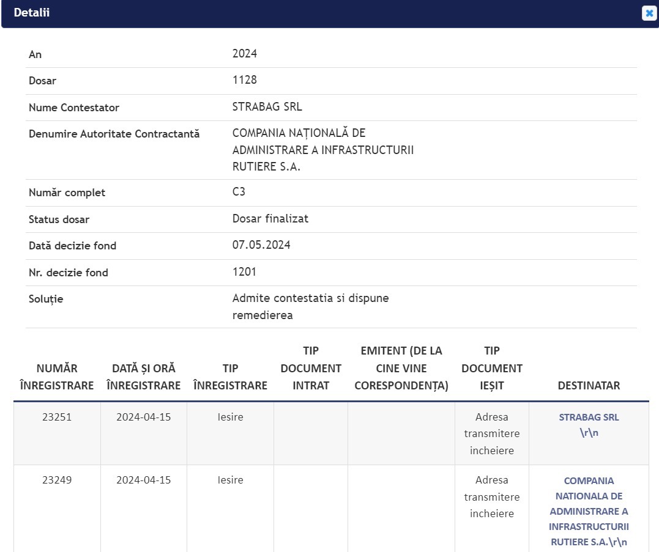659x552 pixels.
Task: Select the EMITENT column header
Action: pyautogui.click(x=401, y=368)
